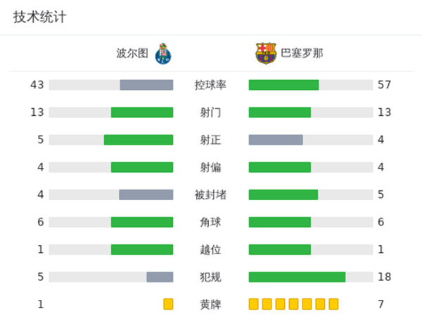Select the 技术统计 heading tab
422x316 pixels.
(x=39, y=17)
